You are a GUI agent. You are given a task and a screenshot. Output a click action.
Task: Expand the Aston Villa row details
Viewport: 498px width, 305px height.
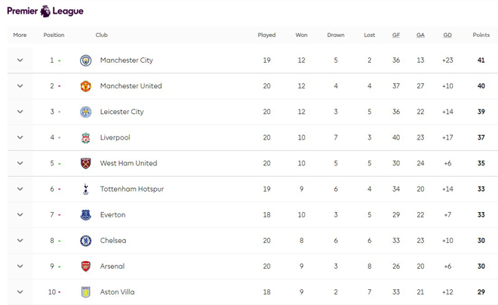point(20,292)
